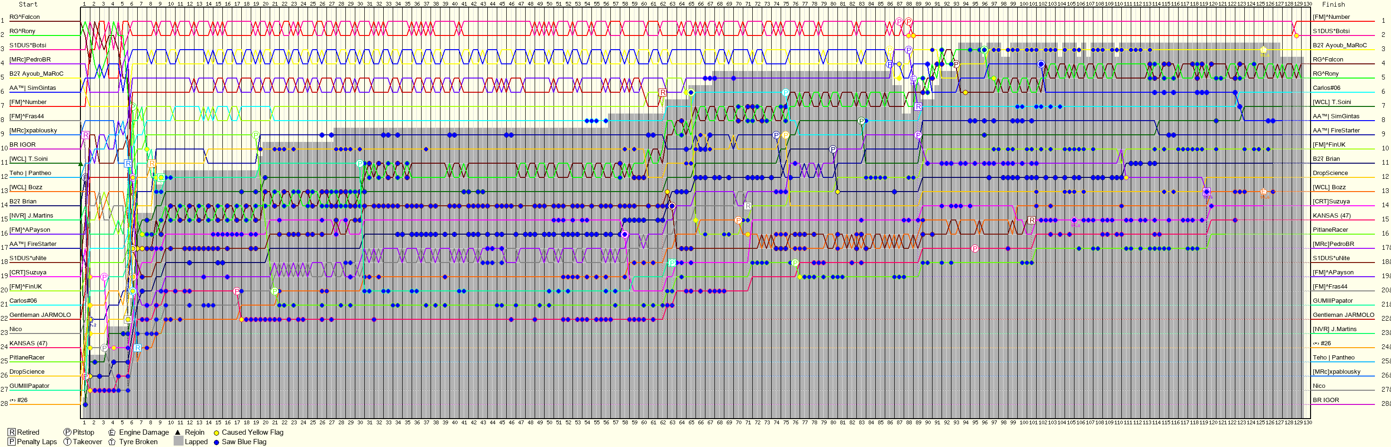Select the orange Retired marker at lap 8
Image resolution: width=1391 pixels, height=447 pixels.
(x=152, y=163)
